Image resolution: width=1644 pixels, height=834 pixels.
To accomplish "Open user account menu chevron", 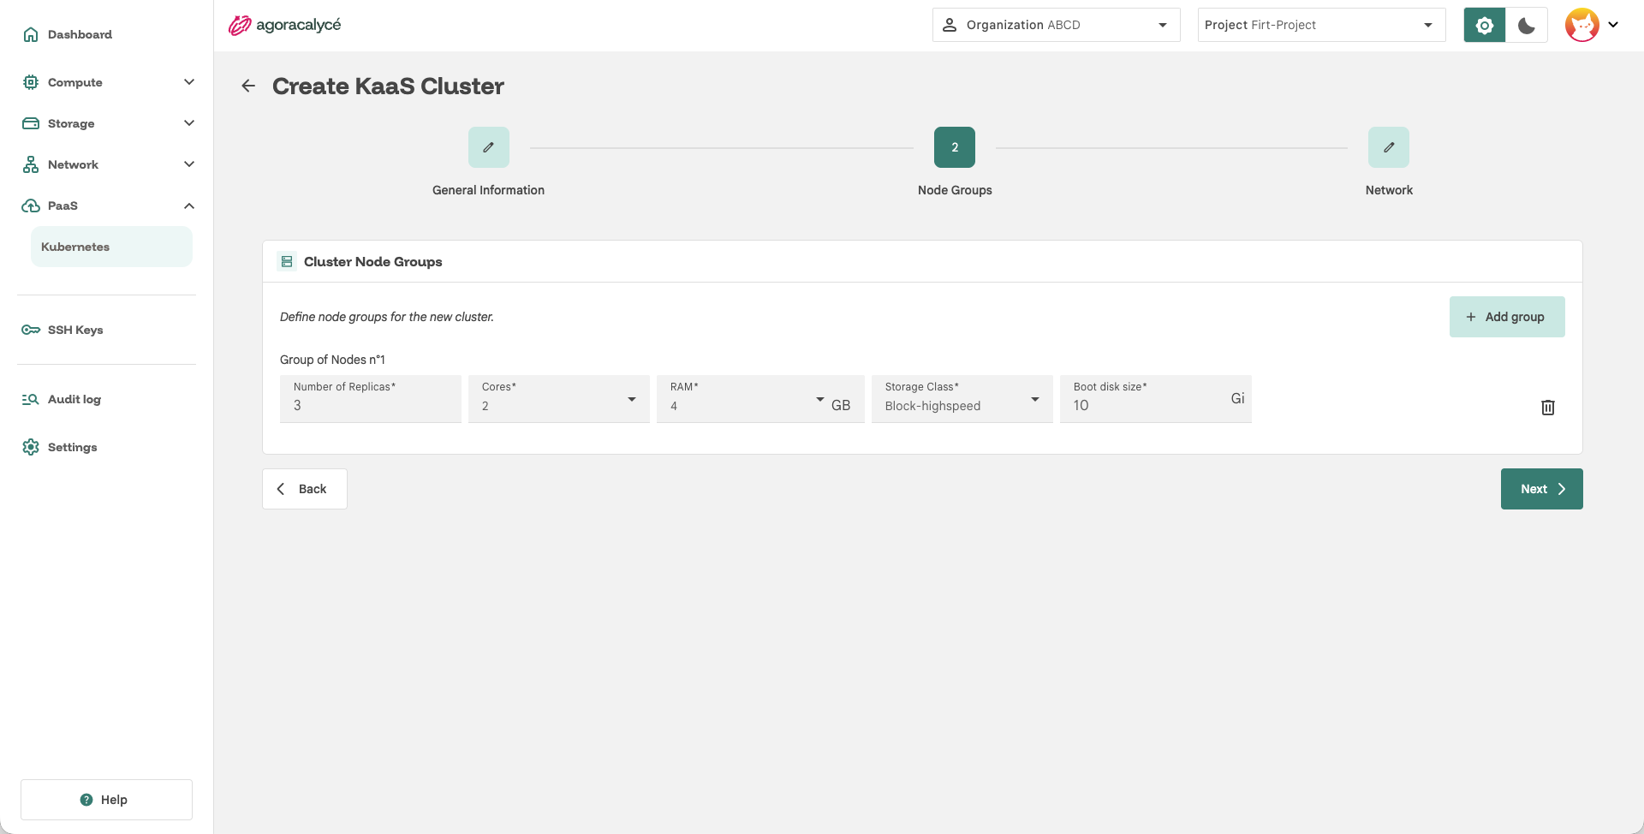I will tap(1613, 25).
